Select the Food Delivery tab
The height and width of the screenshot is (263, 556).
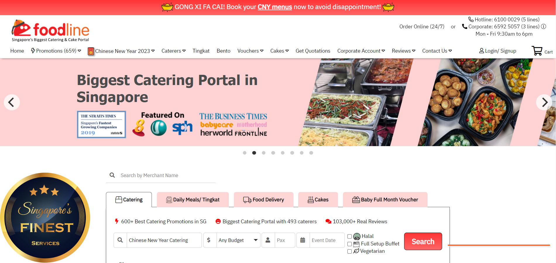click(264, 200)
